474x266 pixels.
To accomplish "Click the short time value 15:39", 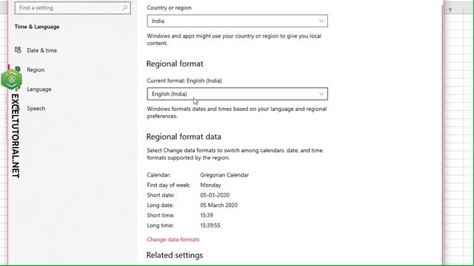I will point(207,215).
